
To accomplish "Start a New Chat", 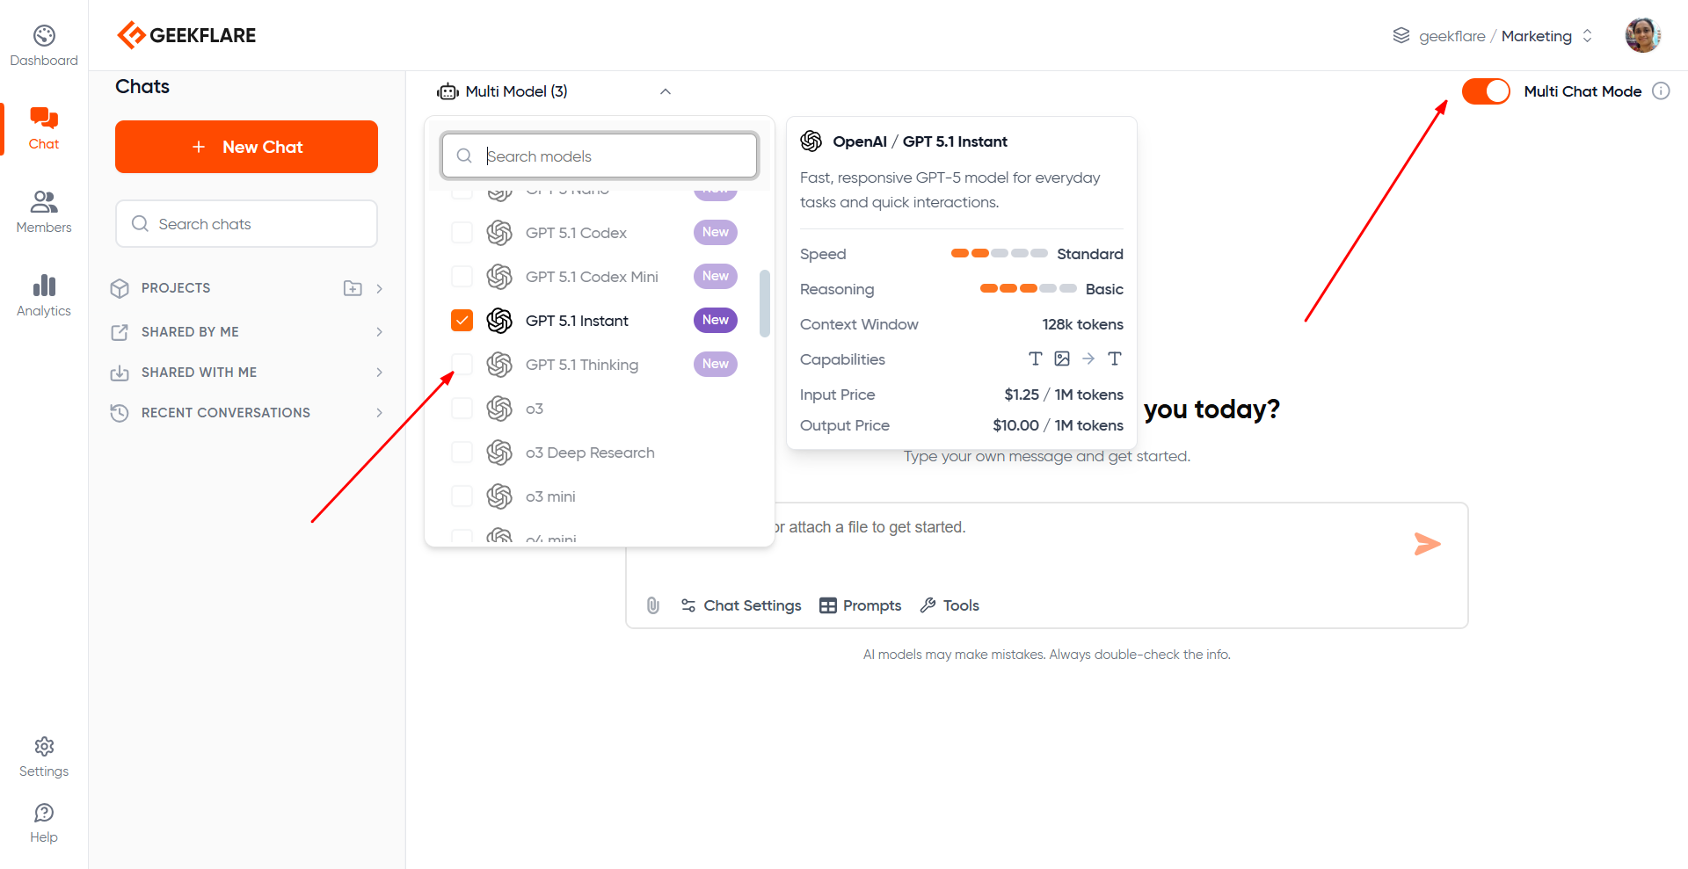I will tap(246, 147).
